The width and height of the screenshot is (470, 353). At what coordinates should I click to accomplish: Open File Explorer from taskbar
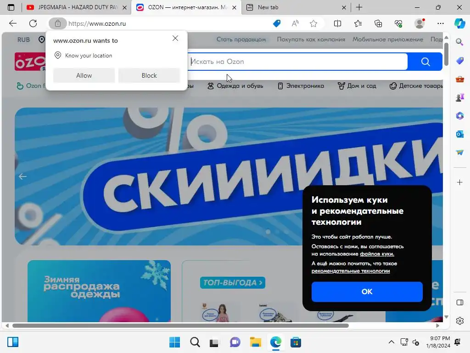tap(255, 342)
